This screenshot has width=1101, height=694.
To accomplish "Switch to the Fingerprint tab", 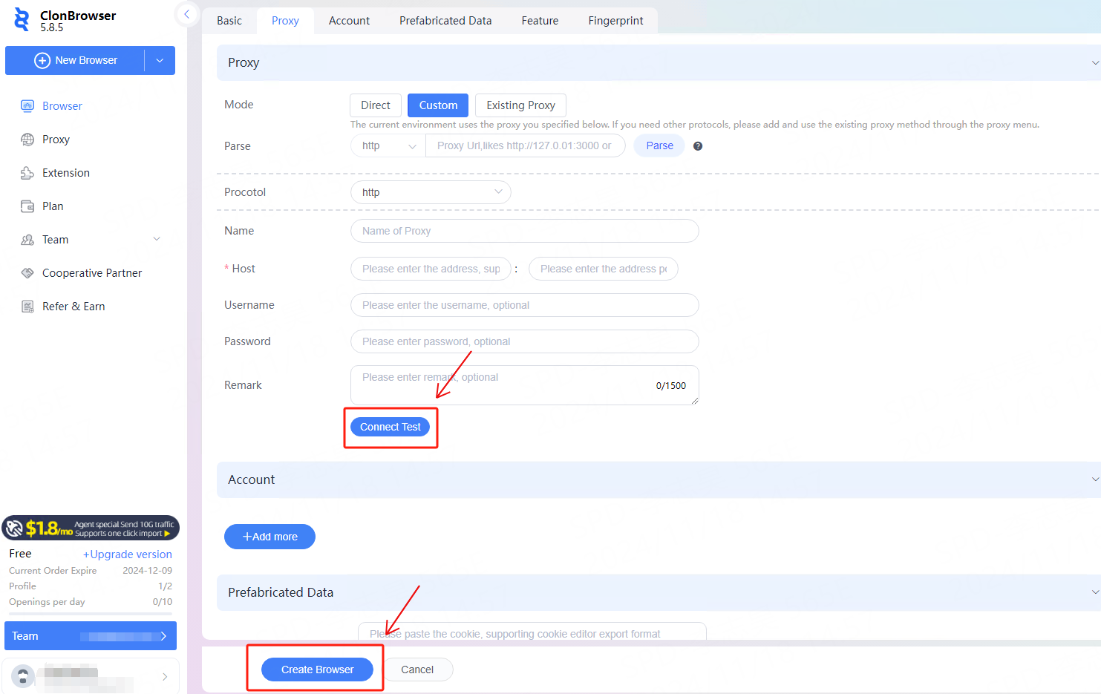I will [615, 21].
